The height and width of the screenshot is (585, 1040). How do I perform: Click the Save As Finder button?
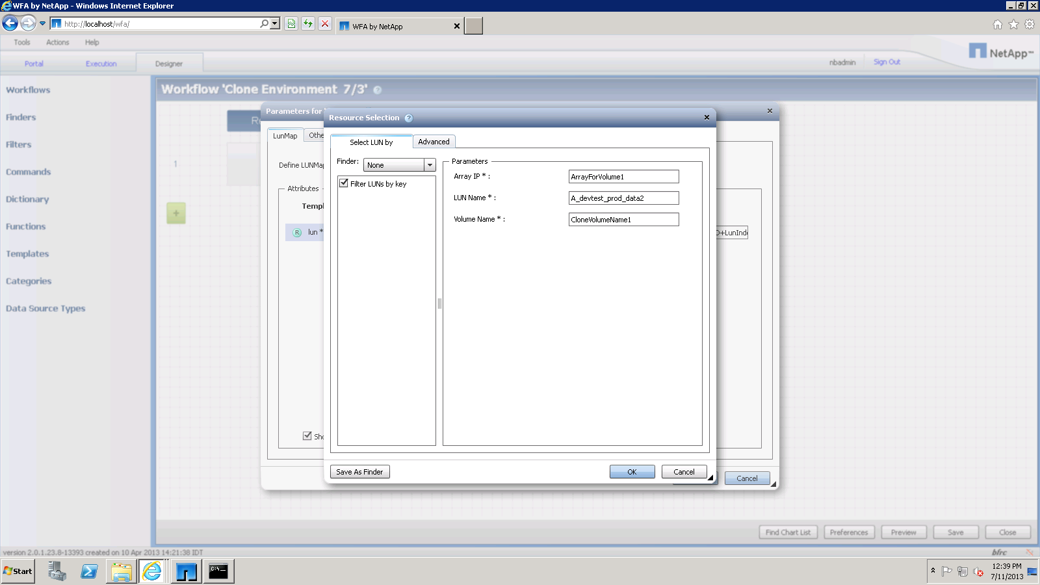point(360,472)
